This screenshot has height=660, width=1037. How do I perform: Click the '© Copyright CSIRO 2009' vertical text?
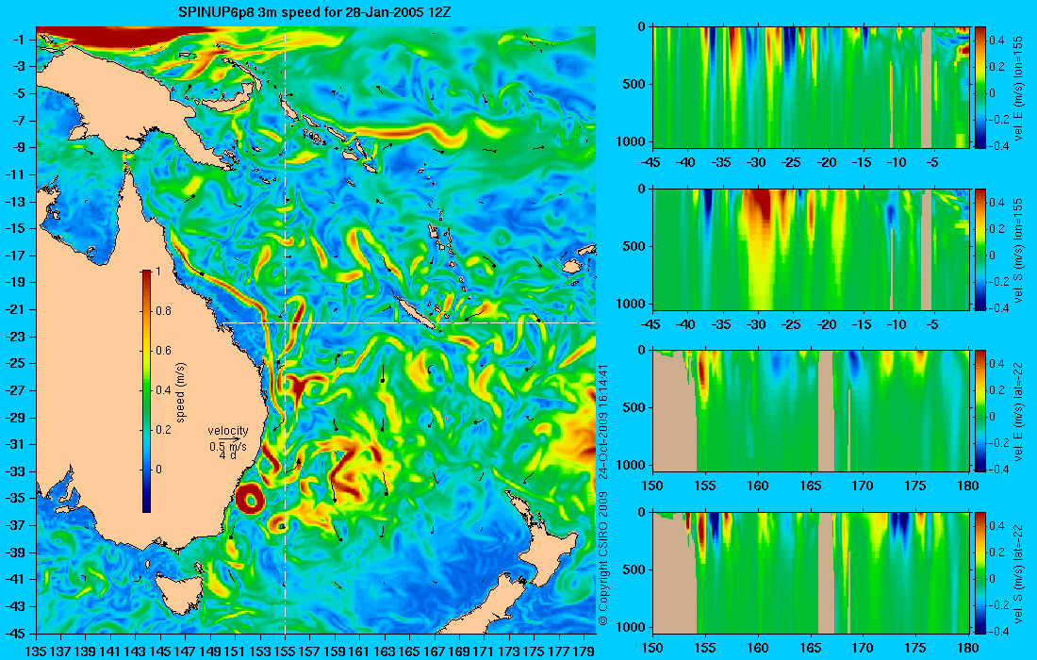(x=602, y=559)
